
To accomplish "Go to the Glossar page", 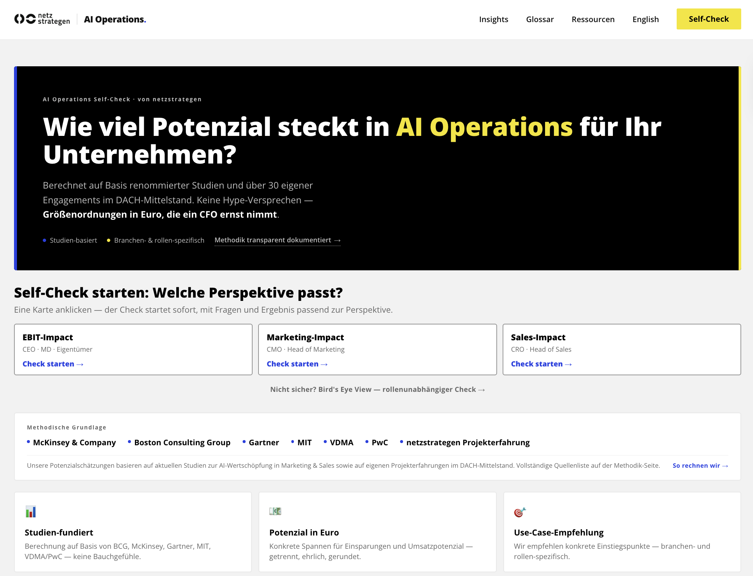I will 540,19.
